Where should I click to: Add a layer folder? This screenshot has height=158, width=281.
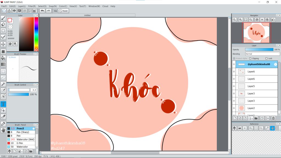coord(256,118)
